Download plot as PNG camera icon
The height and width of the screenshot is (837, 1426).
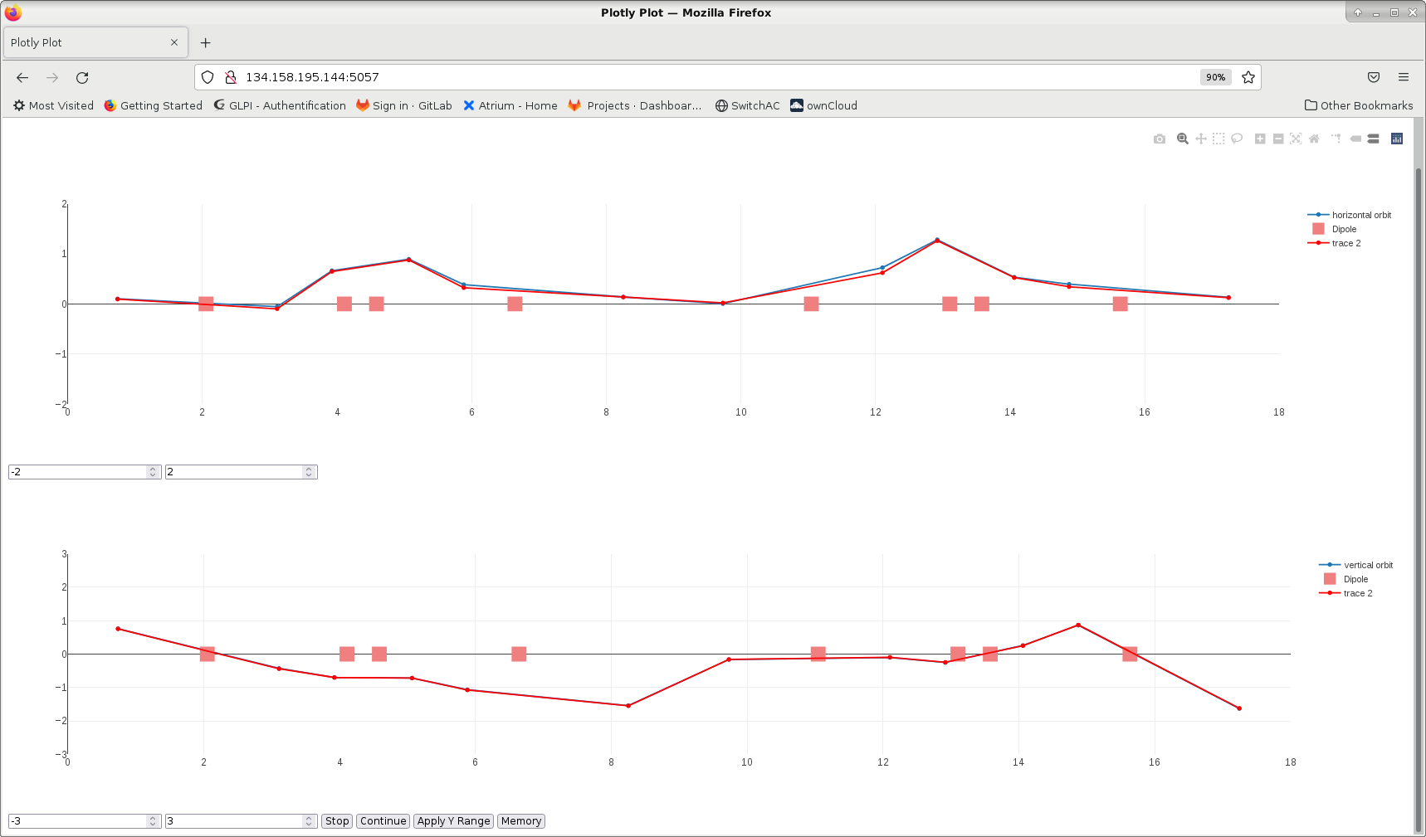click(x=1159, y=139)
